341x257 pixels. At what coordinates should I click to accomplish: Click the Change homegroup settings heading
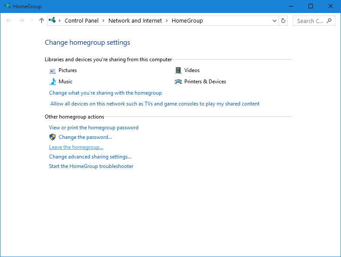[x=88, y=43]
